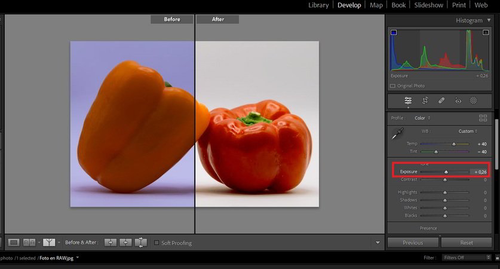Click the Previous button
500x269 pixels.
click(413, 243)
